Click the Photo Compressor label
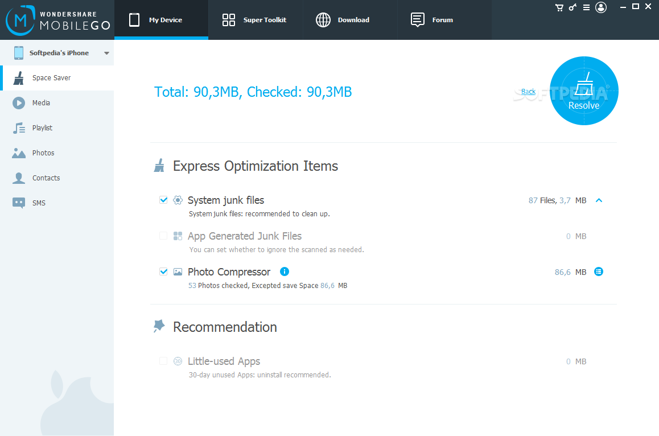The width and height of the screenshot is (659, 436). click(x=229, y=272)
